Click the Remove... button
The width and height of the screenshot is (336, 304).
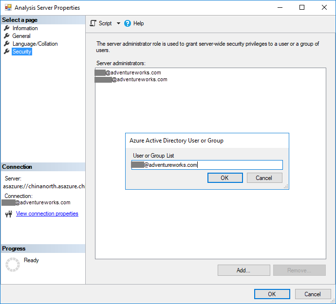click(x=299, y=270)
